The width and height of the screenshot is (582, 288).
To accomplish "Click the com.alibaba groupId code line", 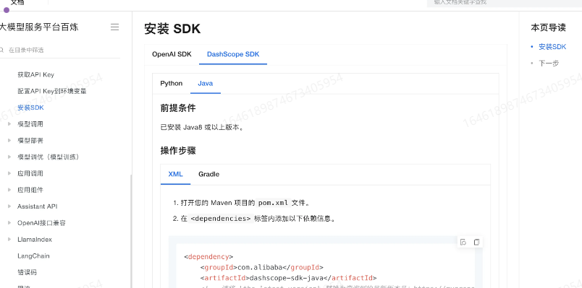I will (261, 267).
